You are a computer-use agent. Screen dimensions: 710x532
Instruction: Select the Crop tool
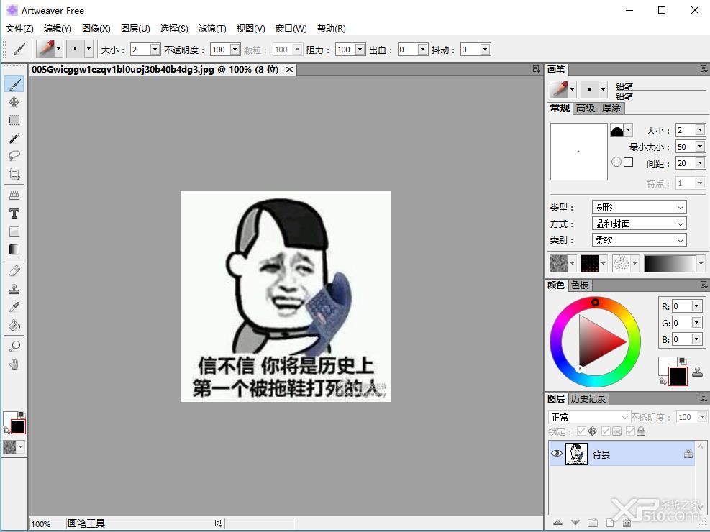pos(14,174)
